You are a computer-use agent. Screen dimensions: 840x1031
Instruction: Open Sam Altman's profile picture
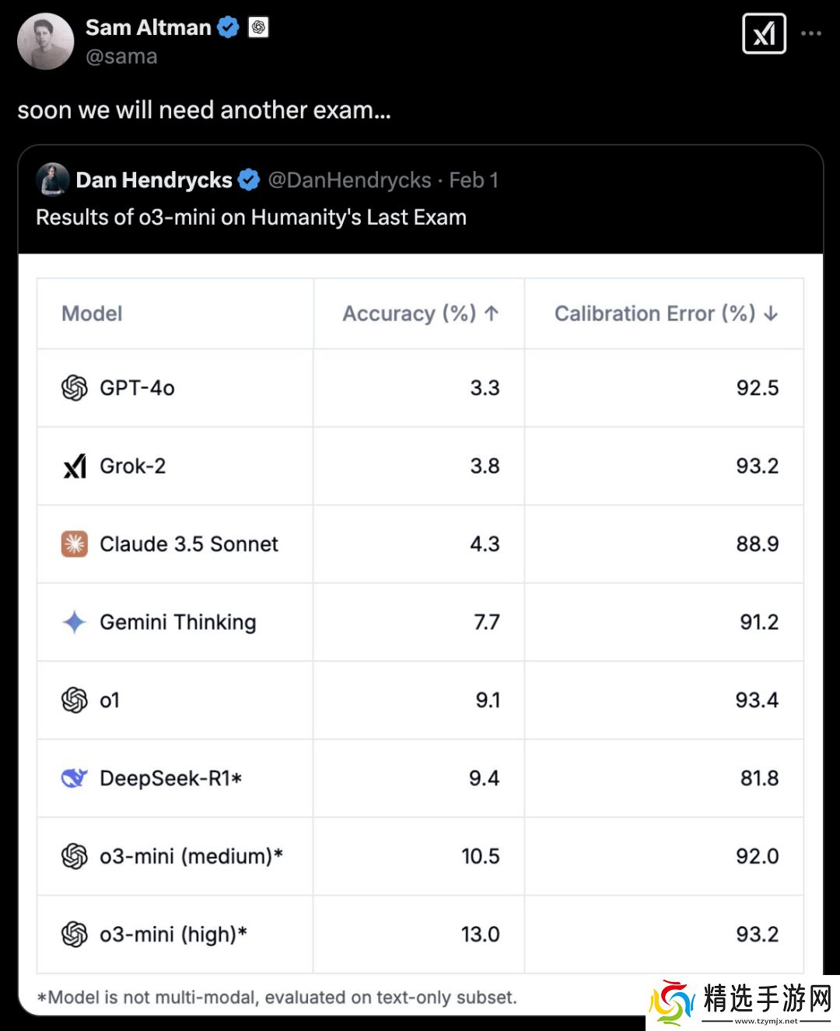pyautogui.click(x=45, y=41)
